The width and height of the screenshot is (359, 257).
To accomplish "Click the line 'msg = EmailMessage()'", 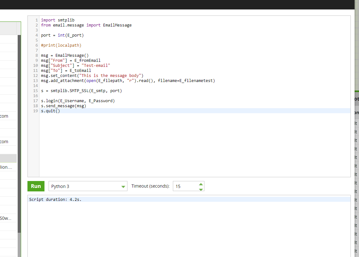I will tap(65, 55).
